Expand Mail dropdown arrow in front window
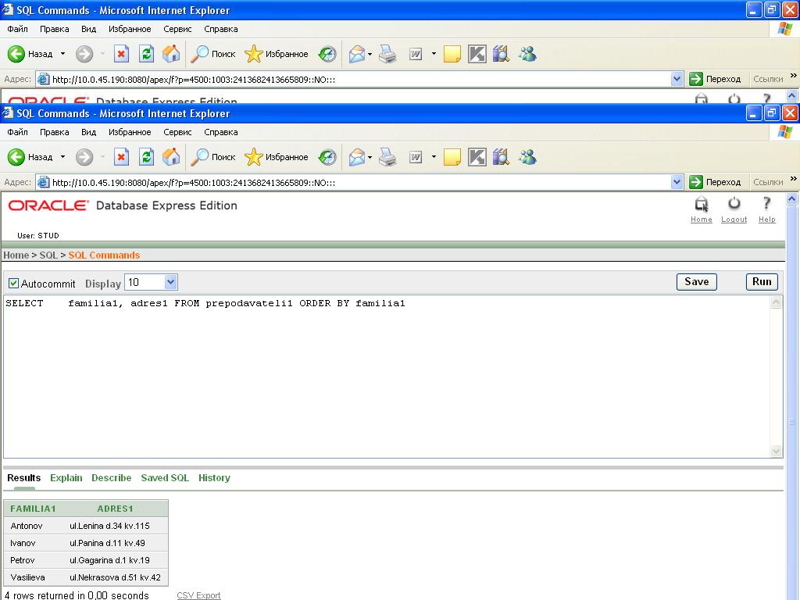800x600 pixels. coord(370,157)
